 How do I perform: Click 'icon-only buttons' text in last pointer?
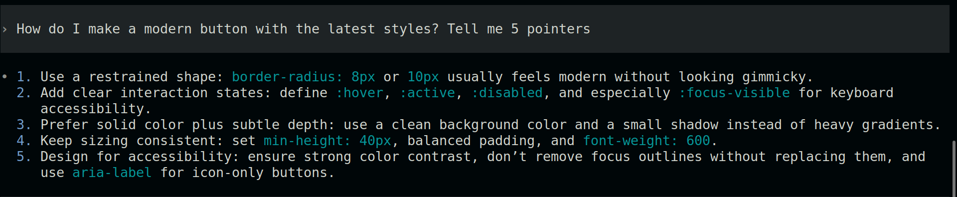click(260, 173)
